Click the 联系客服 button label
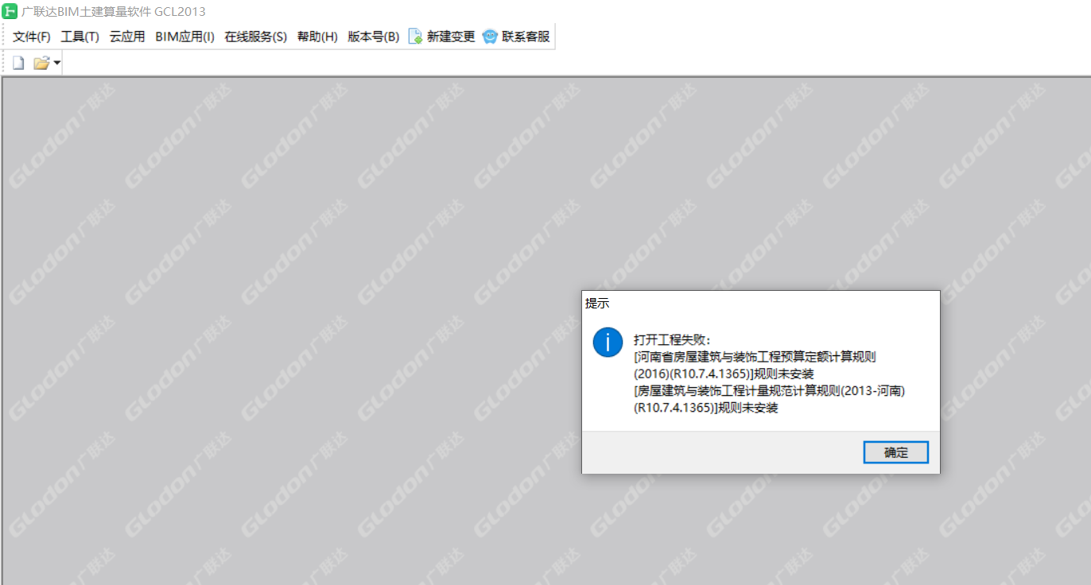This screenshot has width=1091, height=585. [526, 37]
